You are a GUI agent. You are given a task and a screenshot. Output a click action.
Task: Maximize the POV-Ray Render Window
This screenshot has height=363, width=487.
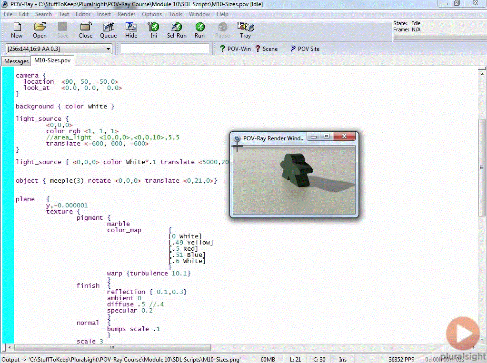pyautogui.click(x=327, y=137)
